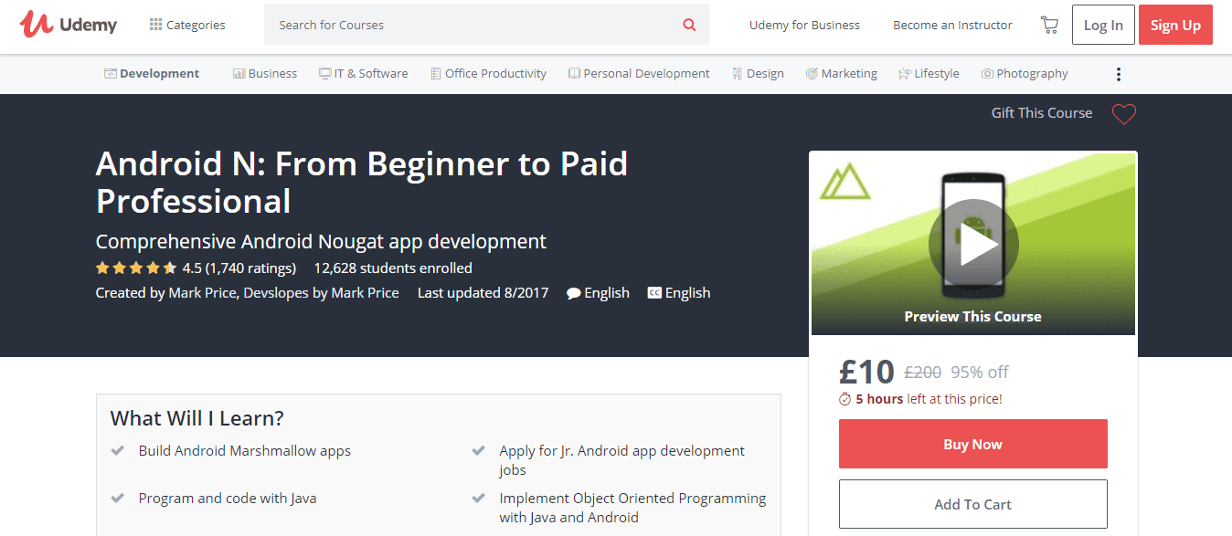The width and height of the screenshot is (1232, 536).
Task: Click the Log In button
Action: [1103, 25]
